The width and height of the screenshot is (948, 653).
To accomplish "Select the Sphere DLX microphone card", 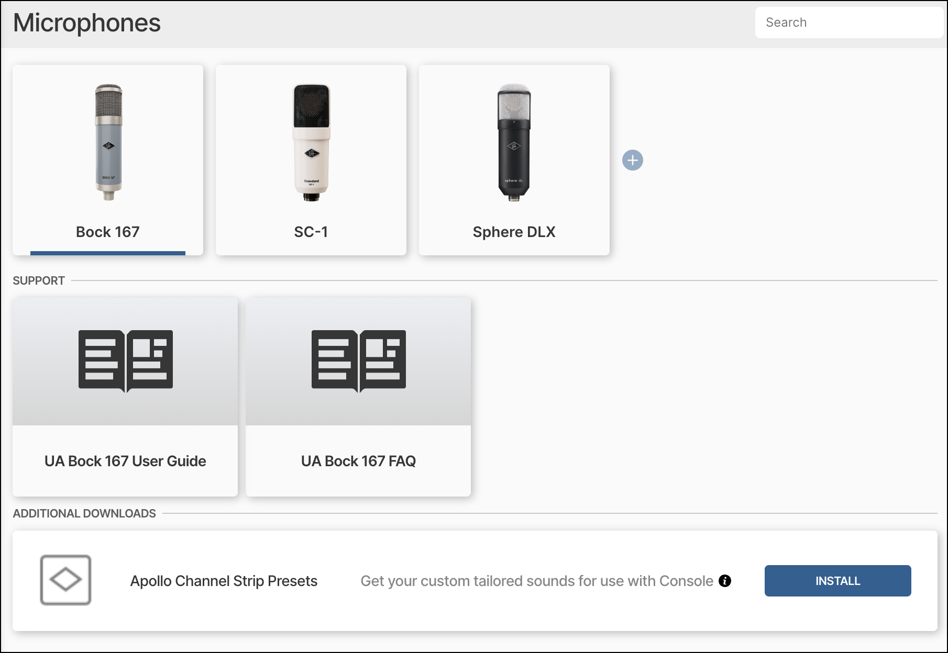I will [x=514, y=160].
